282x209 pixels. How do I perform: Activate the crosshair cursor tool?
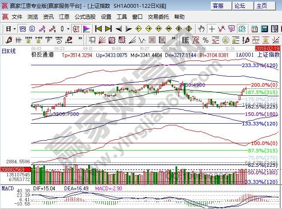point(212,29)
